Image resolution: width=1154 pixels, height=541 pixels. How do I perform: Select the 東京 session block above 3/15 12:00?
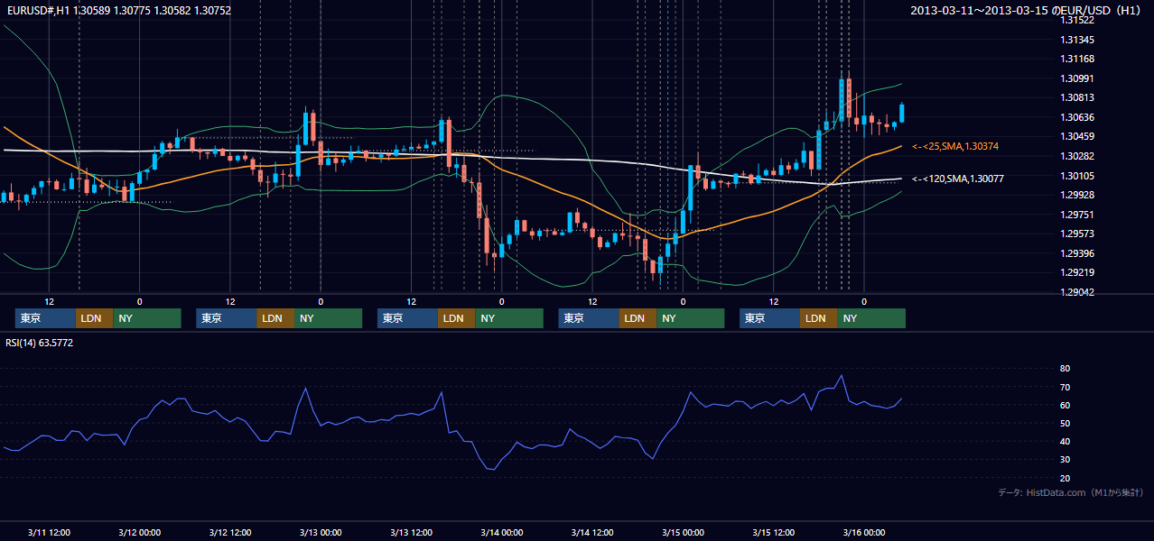[x=769, y=318]
